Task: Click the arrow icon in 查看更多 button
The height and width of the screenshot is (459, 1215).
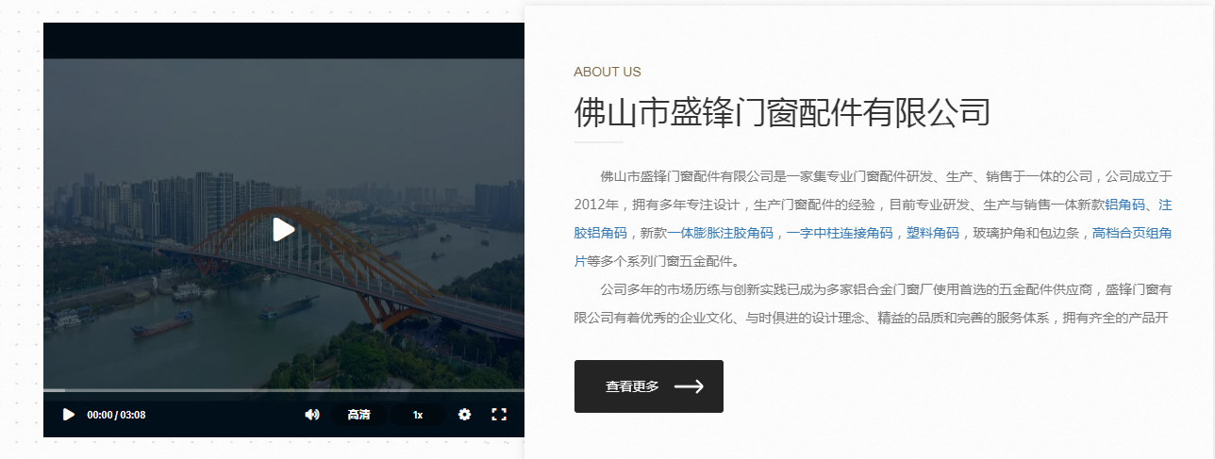Action: point(689,386)
